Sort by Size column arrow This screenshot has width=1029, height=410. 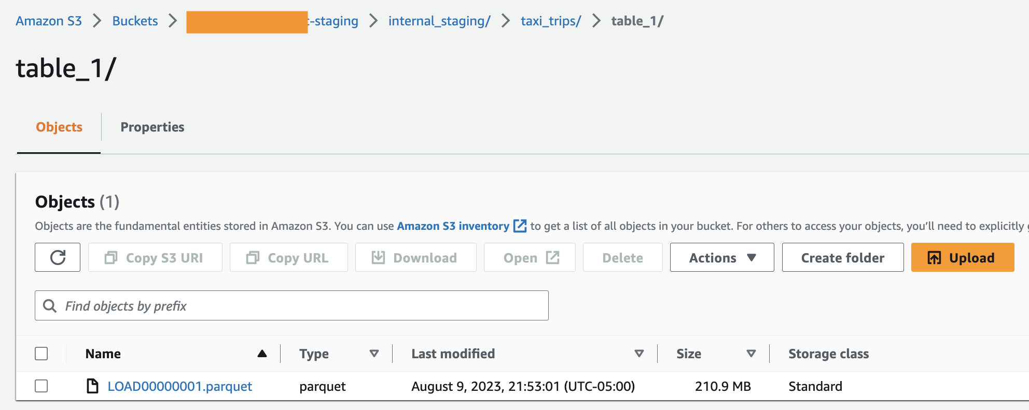tap(751, 354)
